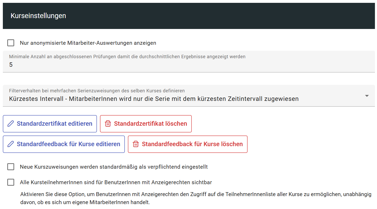Click pencil icon for Standardzertifikat editieren
This screenshot has height=209, width=377.
point(11,124)
